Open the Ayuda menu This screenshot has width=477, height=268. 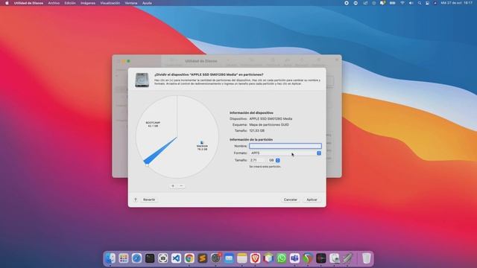point(148,3)
